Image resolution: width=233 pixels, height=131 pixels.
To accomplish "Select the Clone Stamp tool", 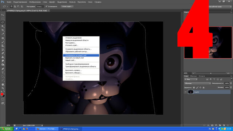I will (3, 46).
